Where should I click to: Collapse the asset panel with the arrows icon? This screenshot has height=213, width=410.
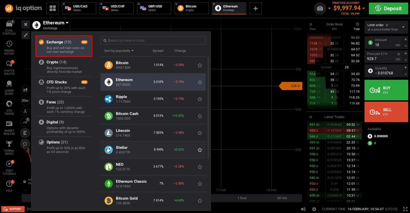pos(26,35)
